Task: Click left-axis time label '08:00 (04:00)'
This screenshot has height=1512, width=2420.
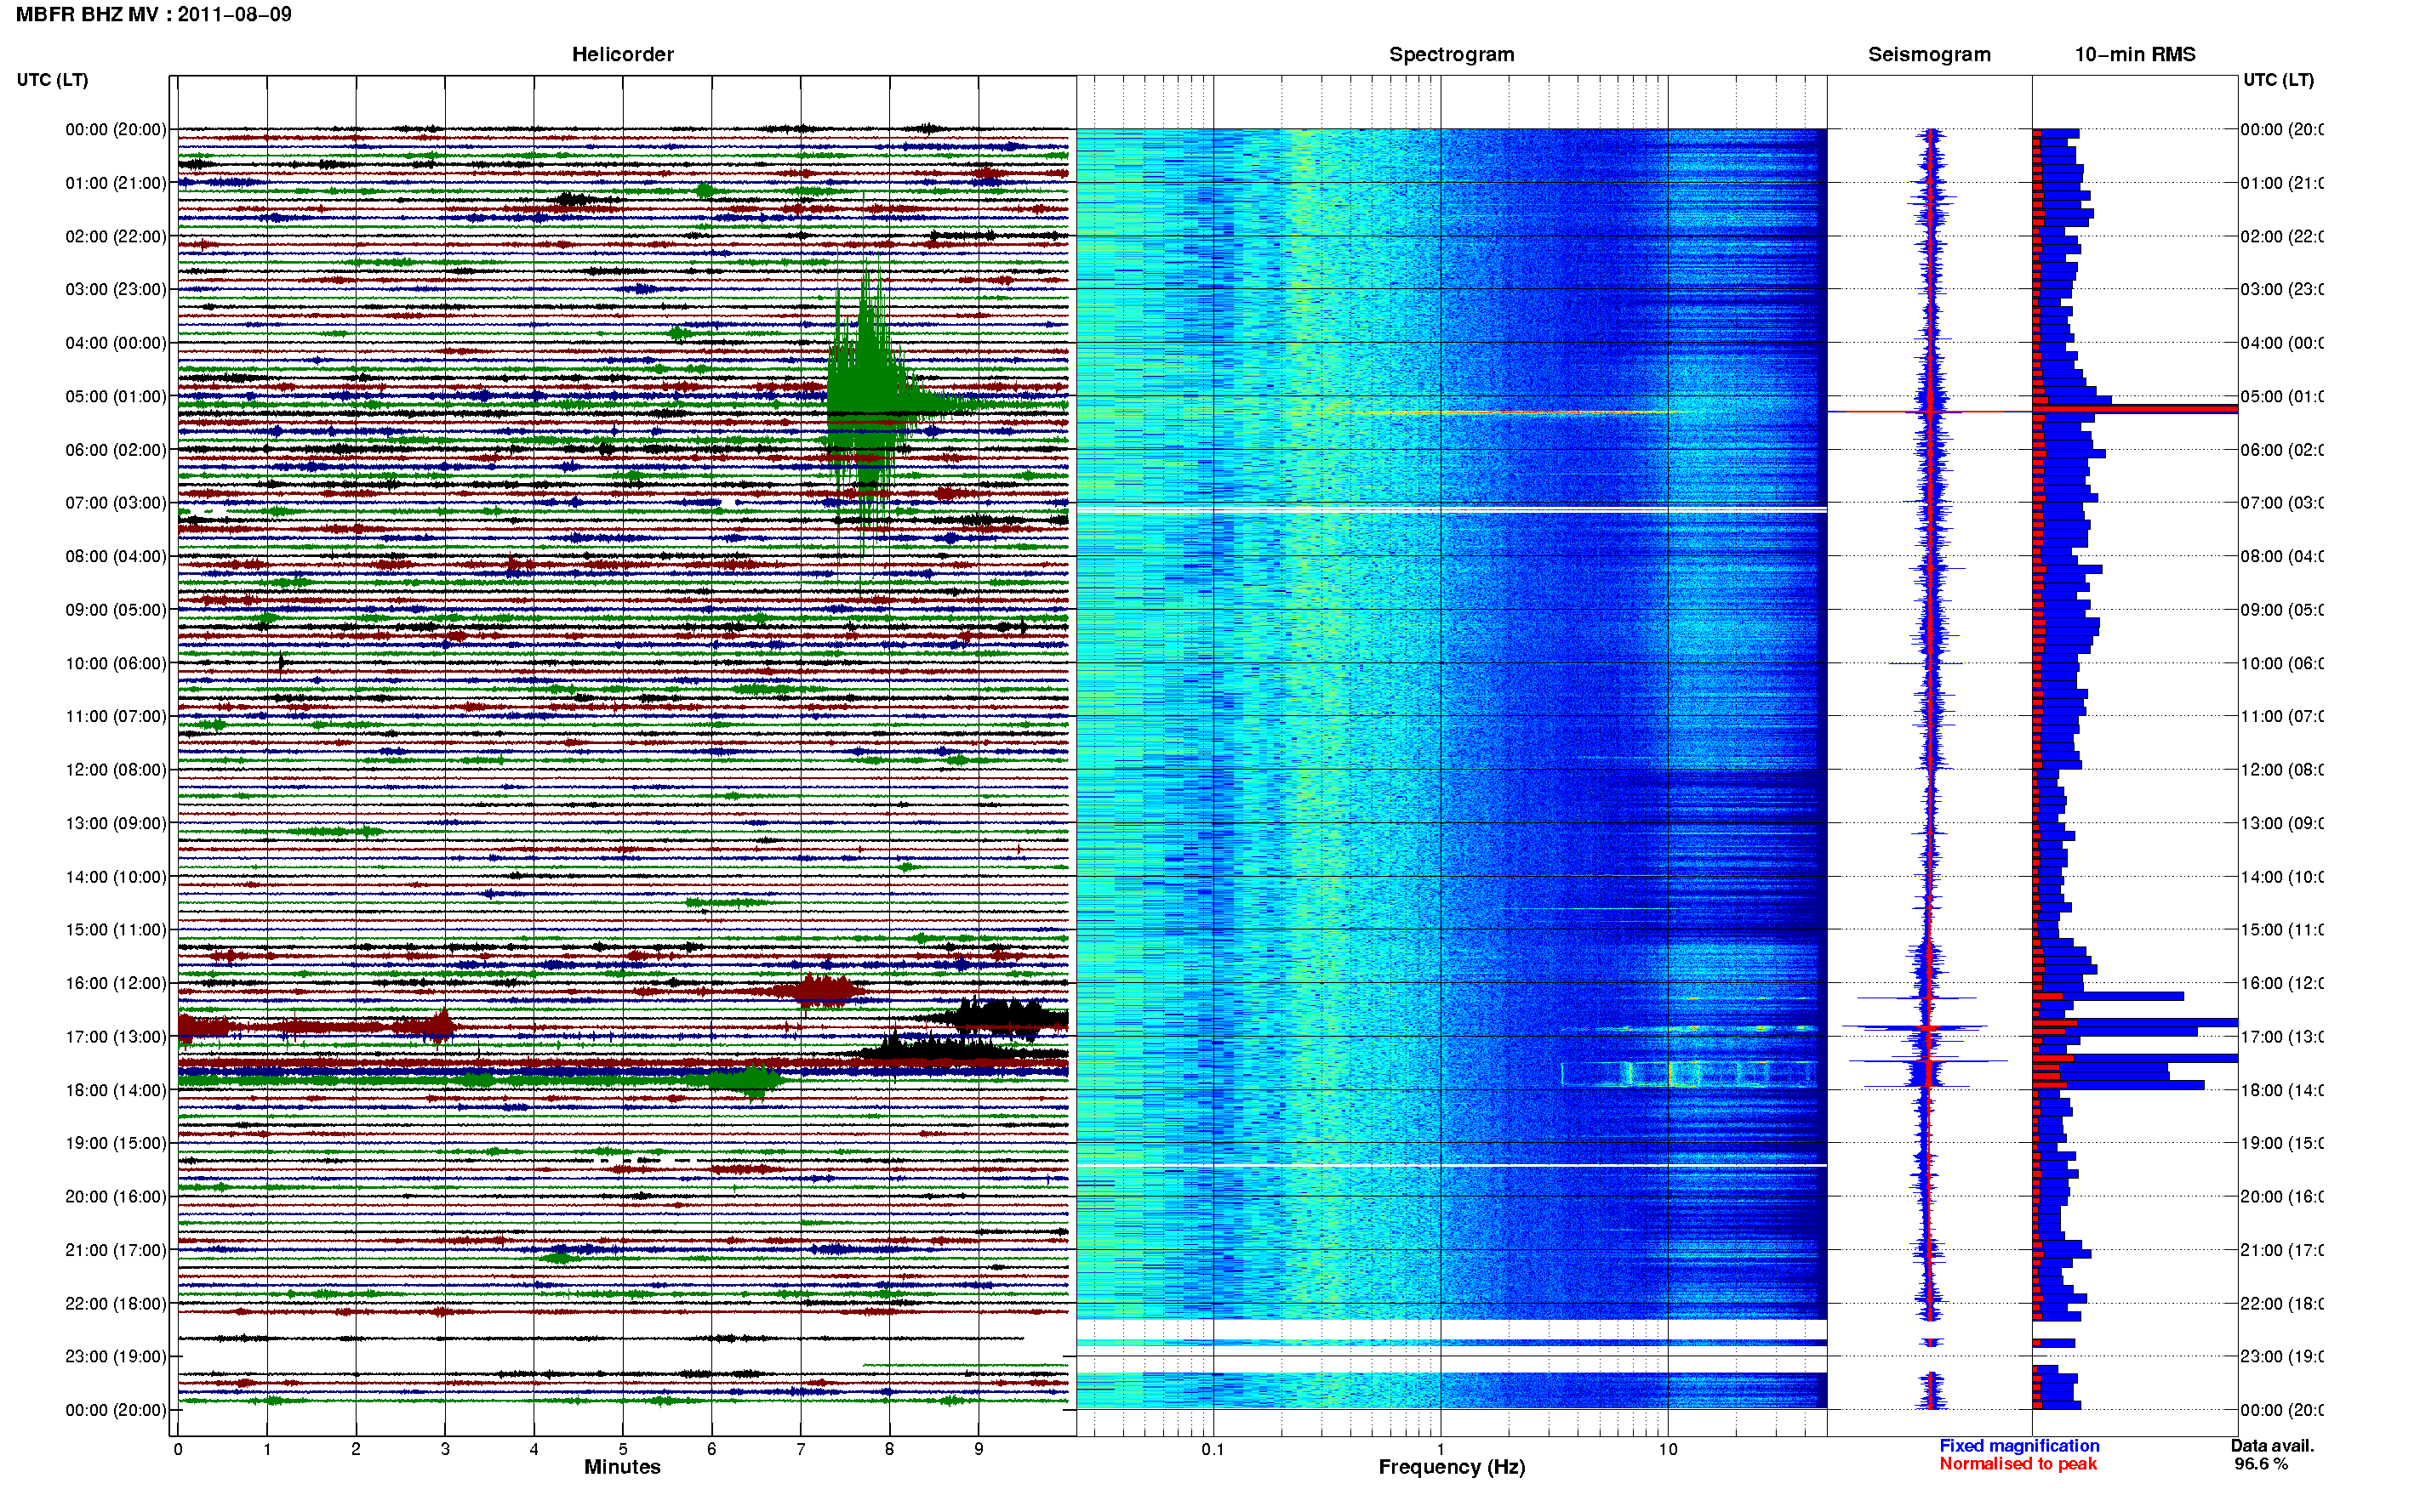Action: (x=116, y=556)
